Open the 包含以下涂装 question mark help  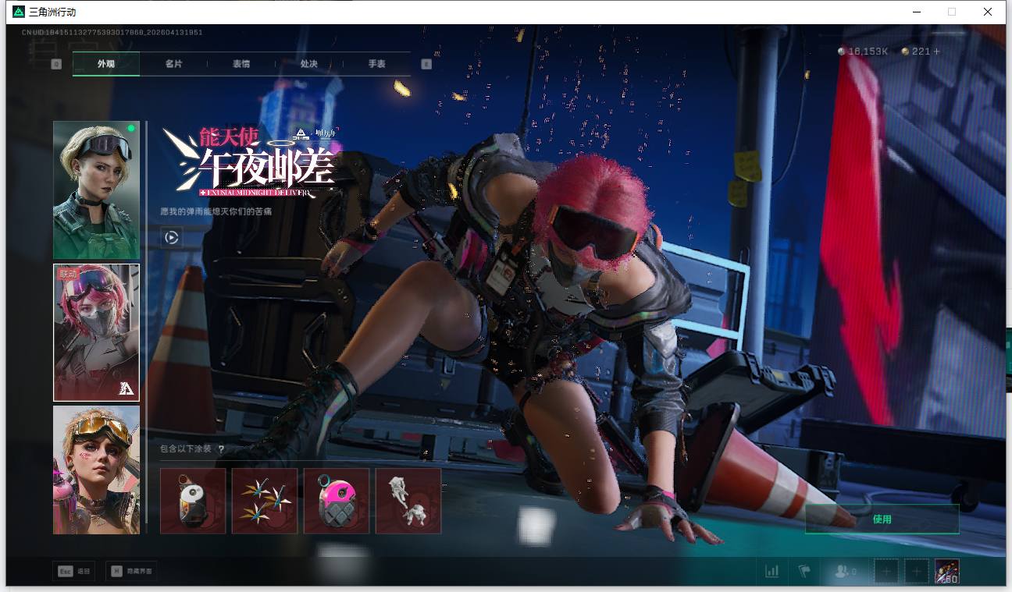pos(221,449)
